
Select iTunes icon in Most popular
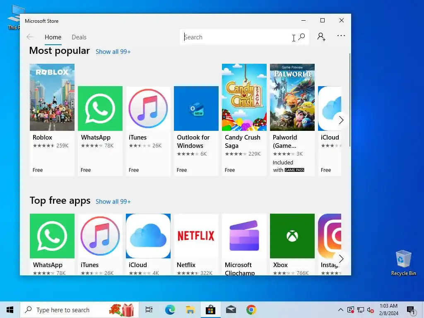(148, 108)
